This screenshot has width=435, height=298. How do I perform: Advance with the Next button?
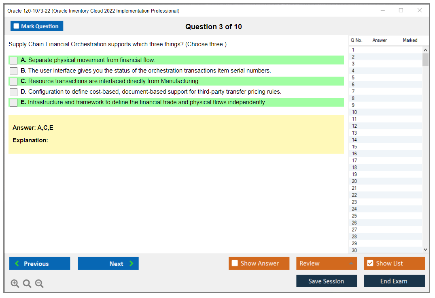point(108,263)
